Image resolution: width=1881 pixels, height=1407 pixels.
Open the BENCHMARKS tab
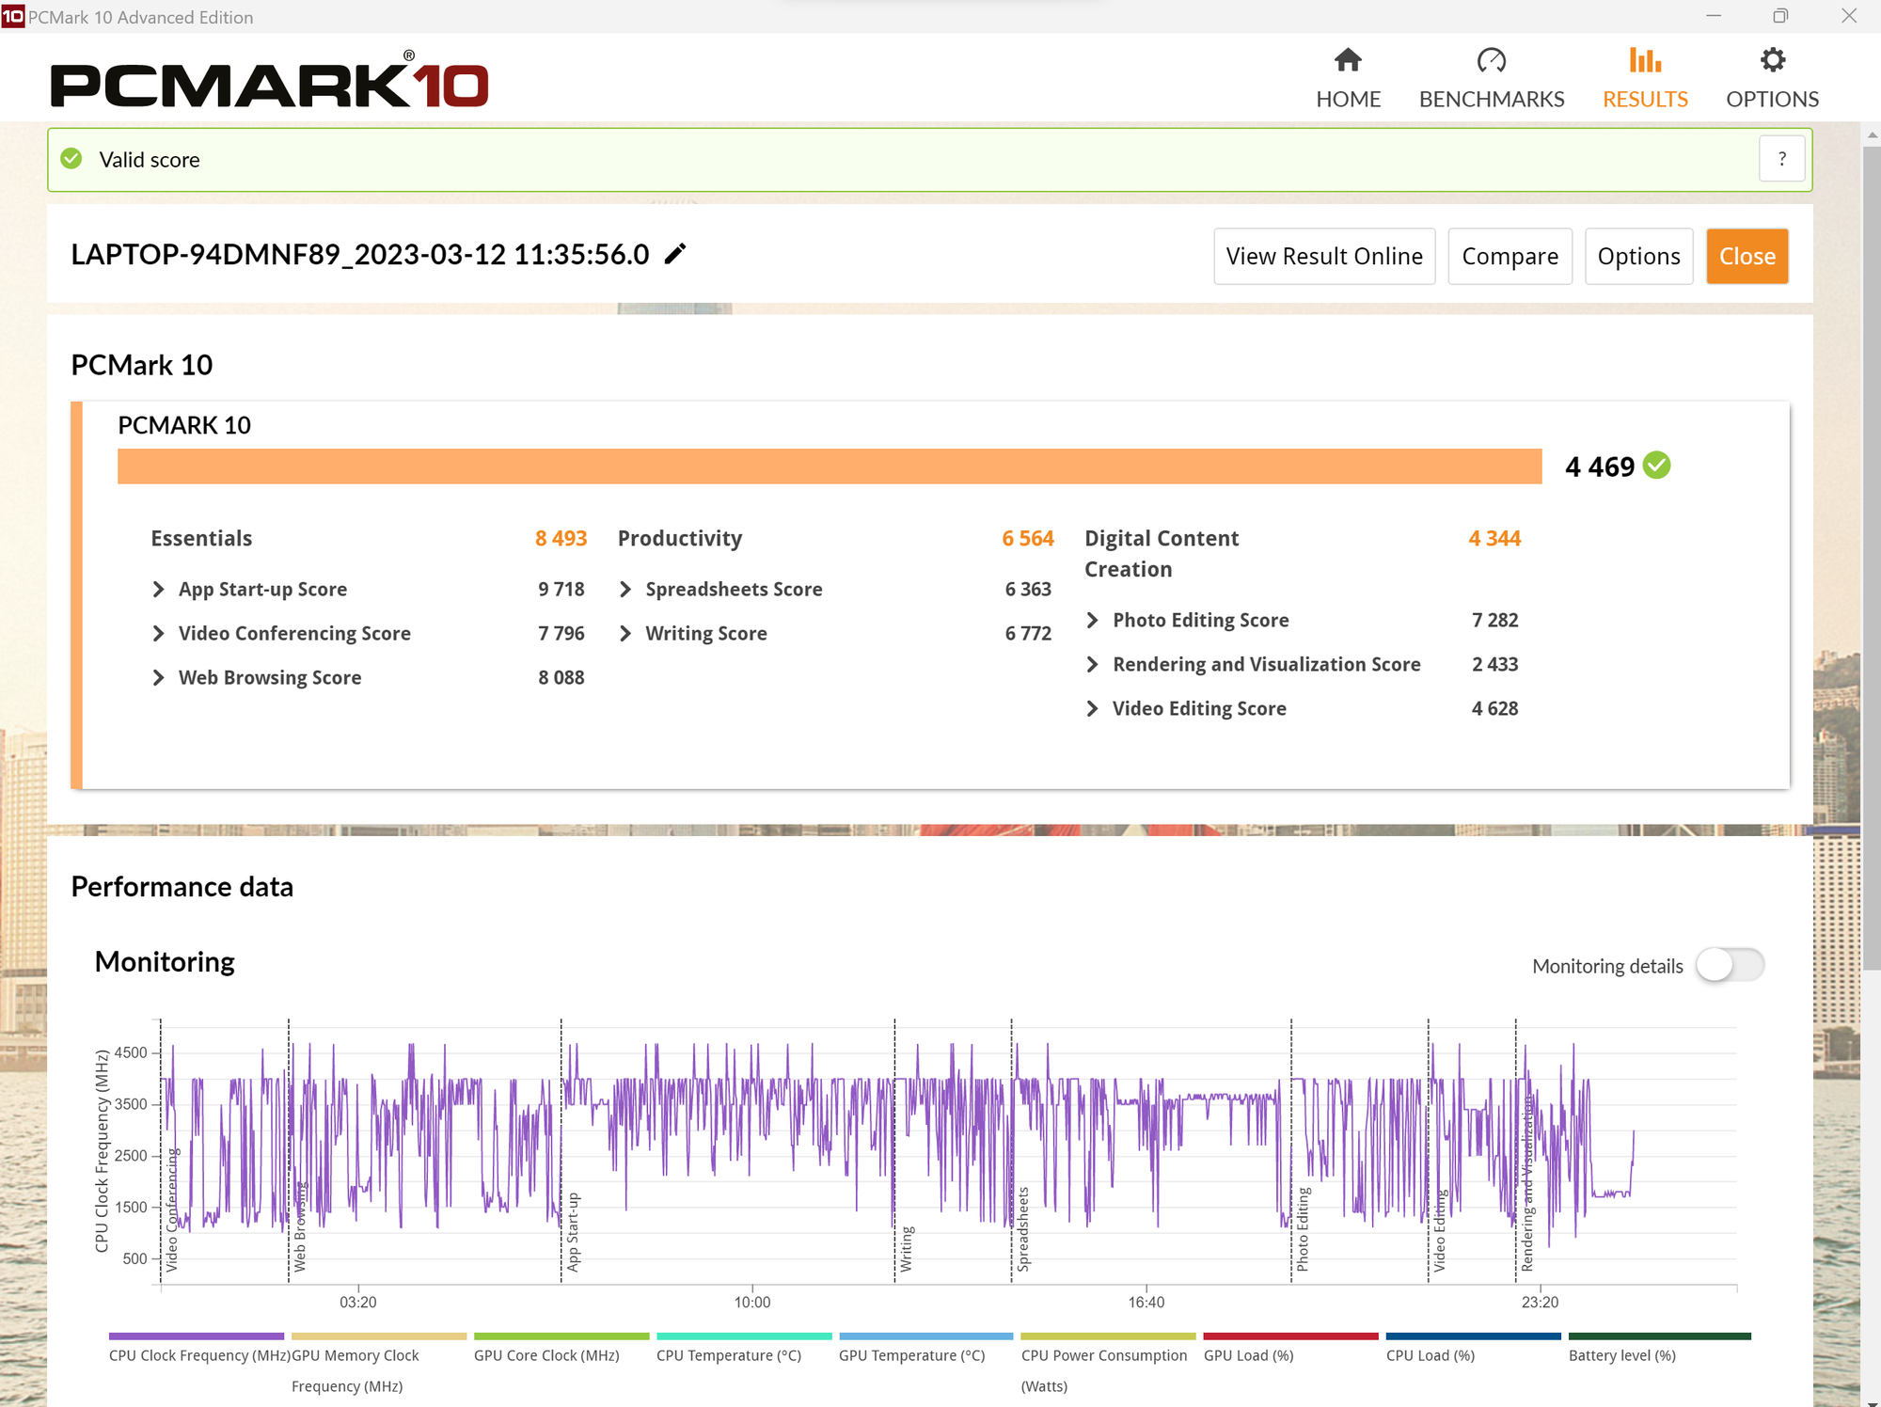pyautogui.click(x=1492, y=78)
